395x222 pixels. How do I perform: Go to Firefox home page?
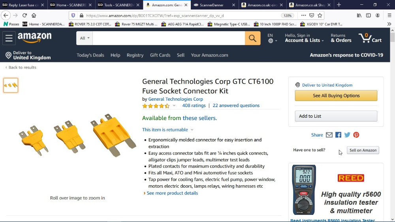(x=34, y=15)
